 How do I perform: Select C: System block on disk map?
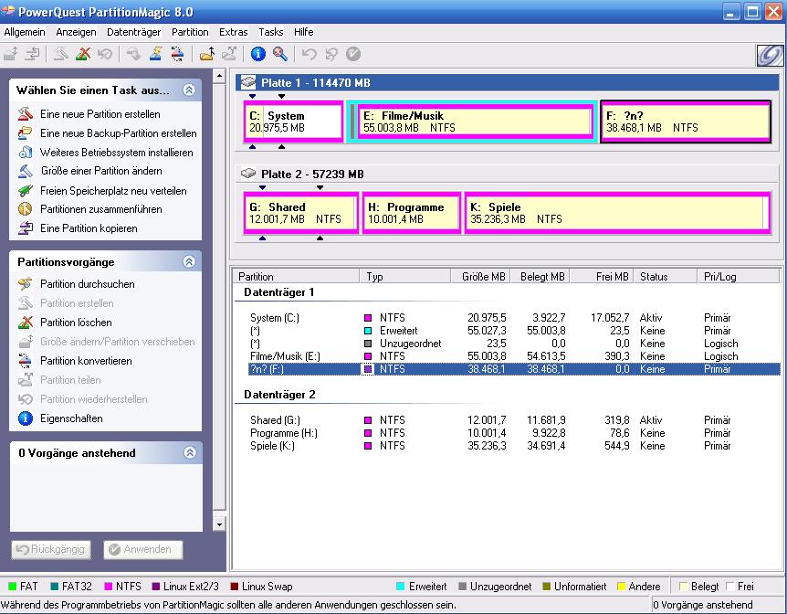294,122
